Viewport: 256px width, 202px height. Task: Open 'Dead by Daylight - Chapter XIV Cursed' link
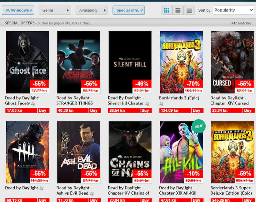coord(229,100)
